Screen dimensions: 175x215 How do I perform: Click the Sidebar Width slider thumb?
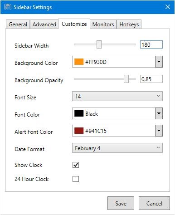pos(99,44)
